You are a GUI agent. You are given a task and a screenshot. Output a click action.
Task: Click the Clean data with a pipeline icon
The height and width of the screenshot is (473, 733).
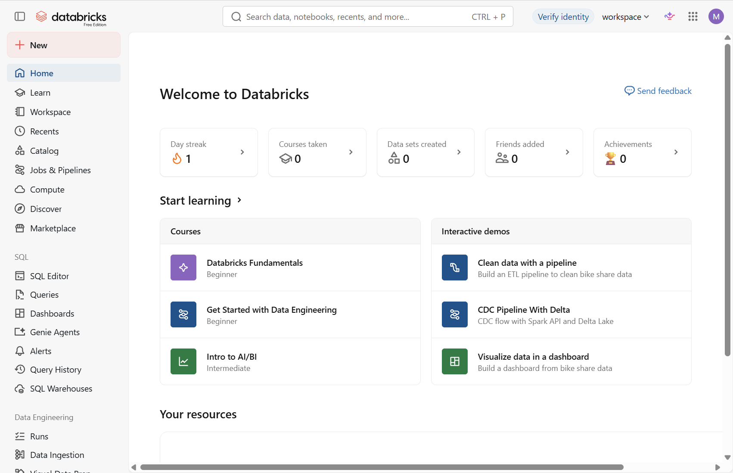(455, 268)
